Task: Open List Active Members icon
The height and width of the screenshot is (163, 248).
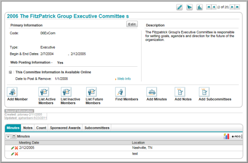Action: coord(44,92)
